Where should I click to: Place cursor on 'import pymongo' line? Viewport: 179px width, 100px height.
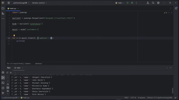tap(20, 12)
